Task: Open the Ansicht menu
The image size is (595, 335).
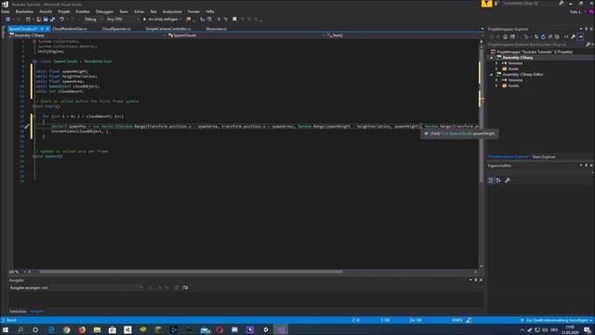Action: point(46,12)
